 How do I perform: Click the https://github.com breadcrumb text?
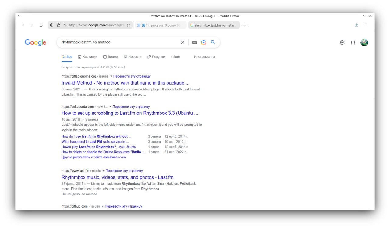(x=75, y=206)
